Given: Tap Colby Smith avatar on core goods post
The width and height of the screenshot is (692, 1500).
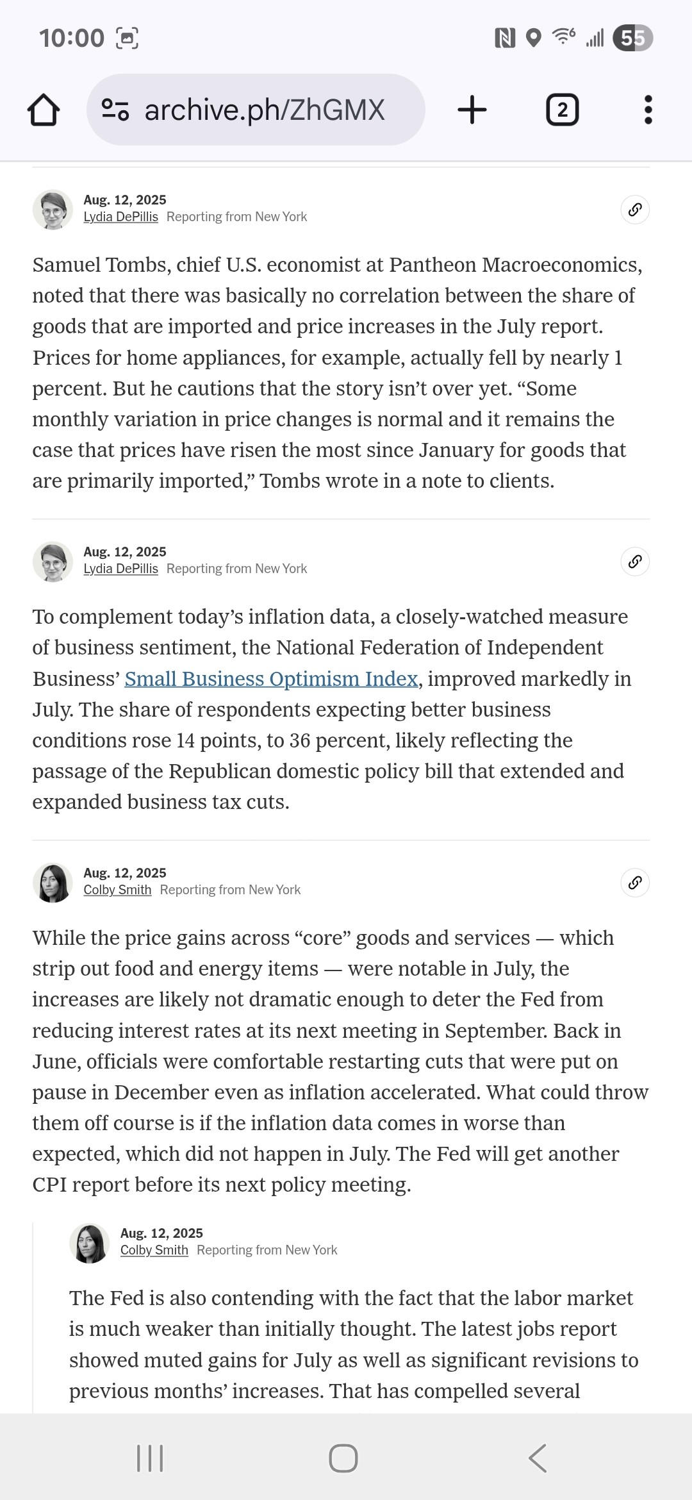Looking at the screenshot, I should click(53, 883).
